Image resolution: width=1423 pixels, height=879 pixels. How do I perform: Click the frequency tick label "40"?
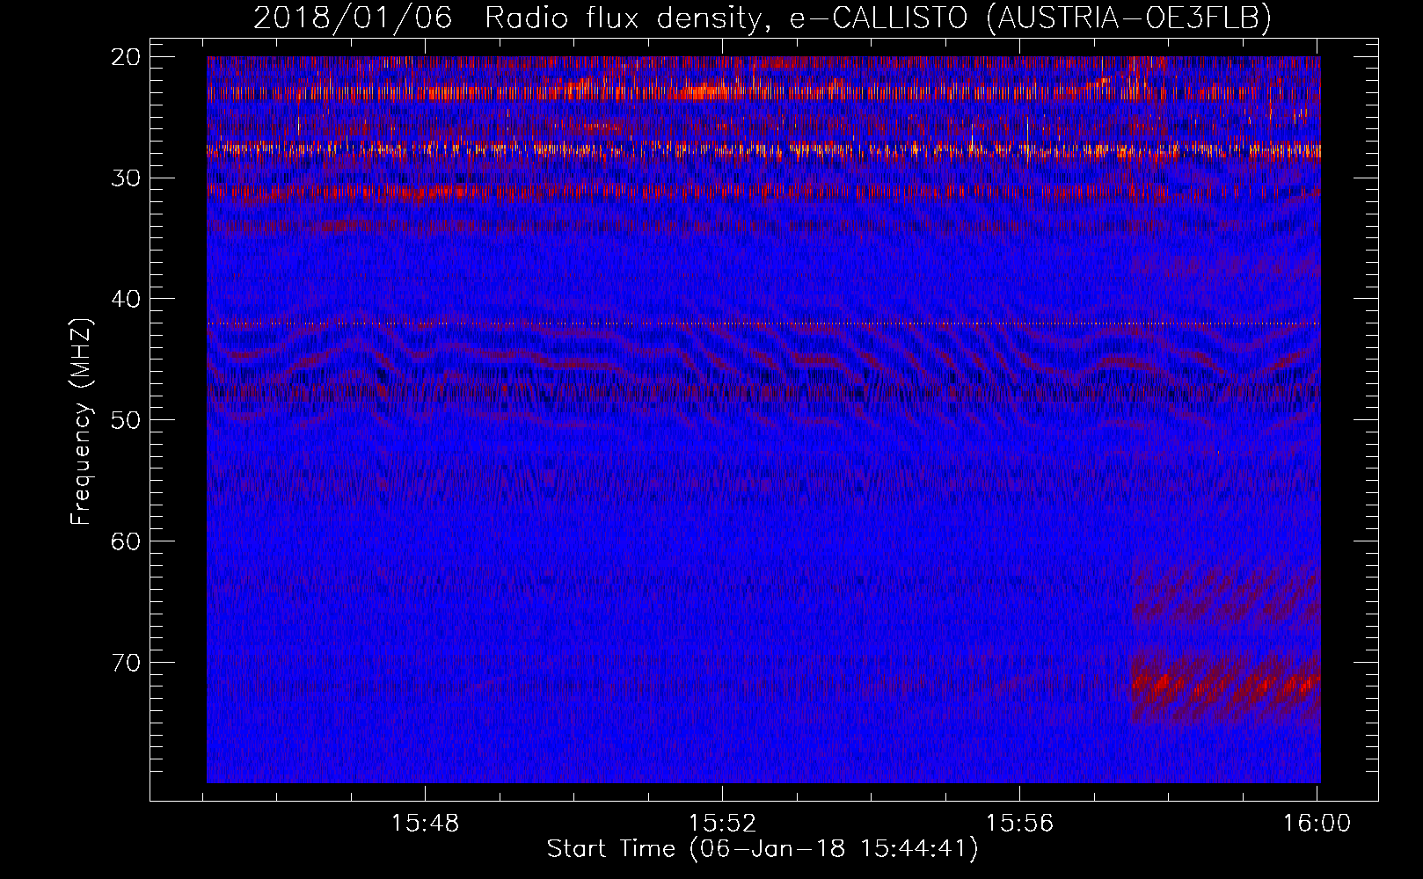click(x=126, y=299)
